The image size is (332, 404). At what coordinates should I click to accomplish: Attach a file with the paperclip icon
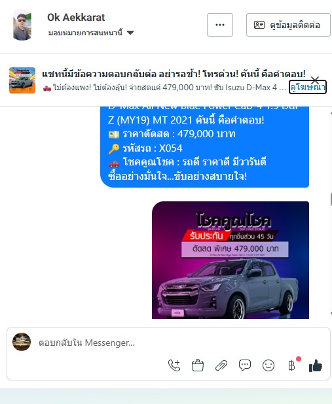[221, 365]
